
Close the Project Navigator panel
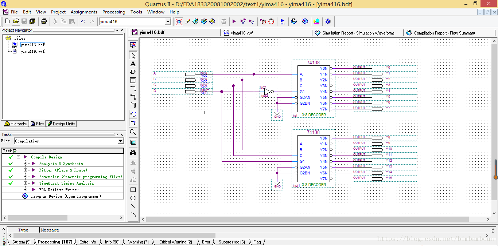[122, 31]
